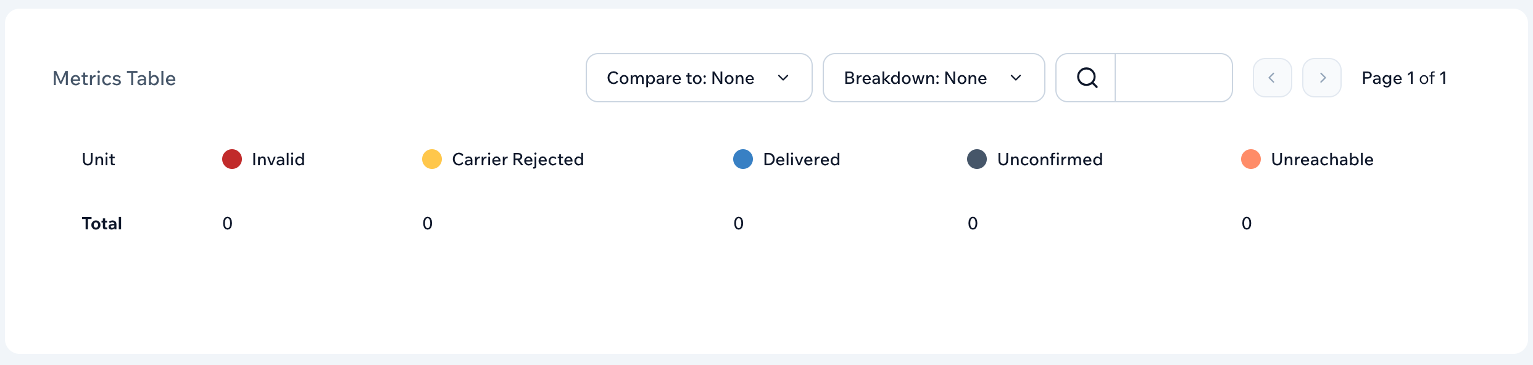Select the Carrier Rejected column header
The width and height of the screenshot is (1533, 365).
click(518, 160)
